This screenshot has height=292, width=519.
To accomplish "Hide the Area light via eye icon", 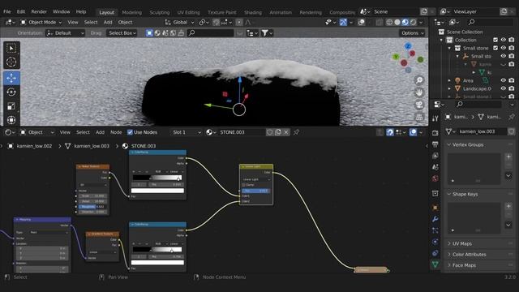I will pos(504,80).
